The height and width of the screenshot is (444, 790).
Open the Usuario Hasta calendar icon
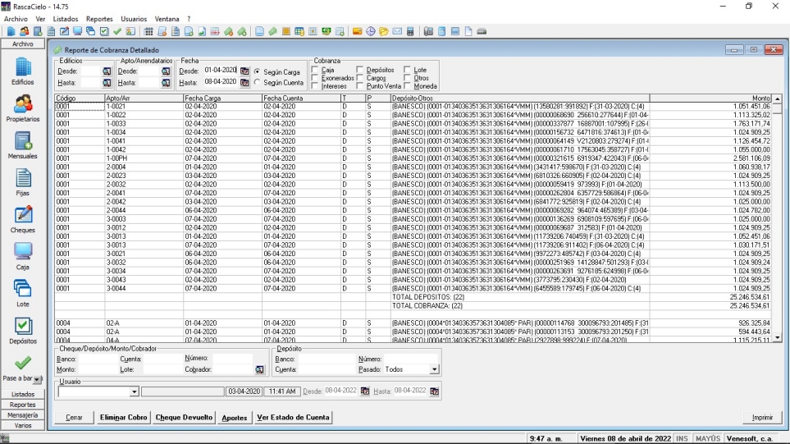pos(434,391)
